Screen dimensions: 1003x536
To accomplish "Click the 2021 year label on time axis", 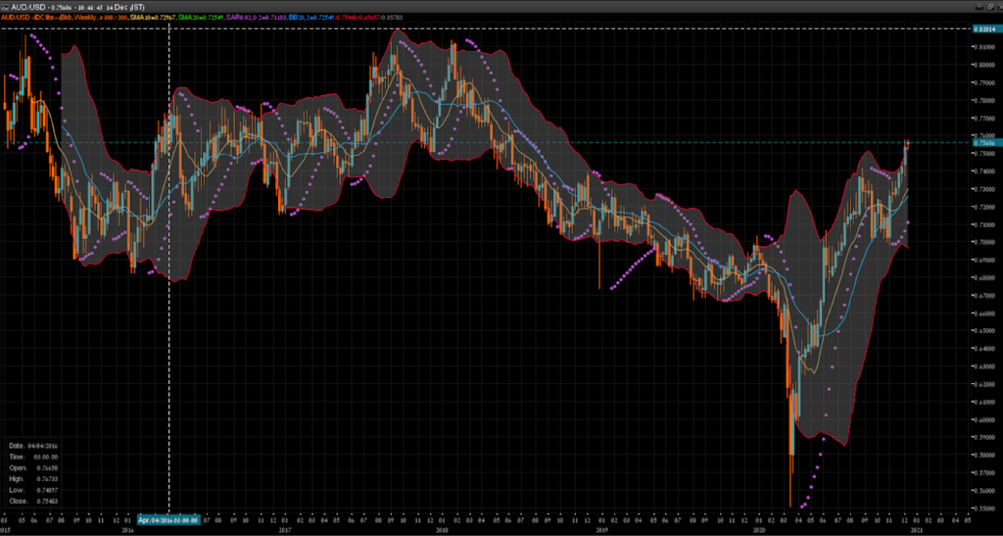I will pyautogui.click(x=914, y=529).
